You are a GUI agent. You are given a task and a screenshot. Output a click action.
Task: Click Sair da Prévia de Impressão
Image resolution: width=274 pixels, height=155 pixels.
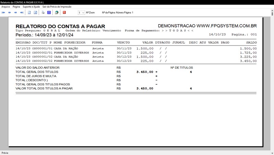click(x=57, y=7)
